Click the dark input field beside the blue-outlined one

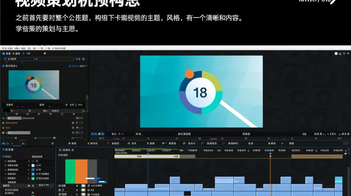[x=55, y=59]
